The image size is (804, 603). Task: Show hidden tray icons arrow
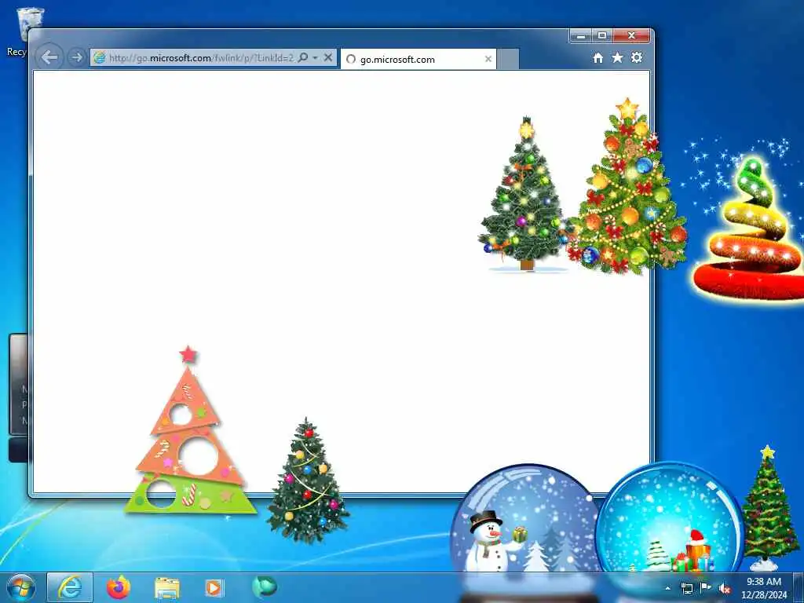point(667,589)
